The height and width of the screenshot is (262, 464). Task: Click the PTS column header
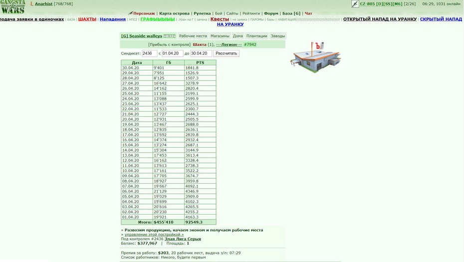[x=201, y=62]
